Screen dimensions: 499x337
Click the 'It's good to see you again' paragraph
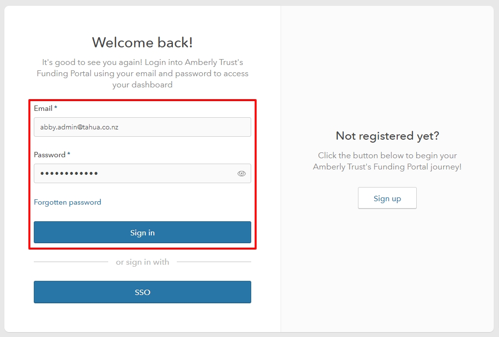[x=142, y=73]
